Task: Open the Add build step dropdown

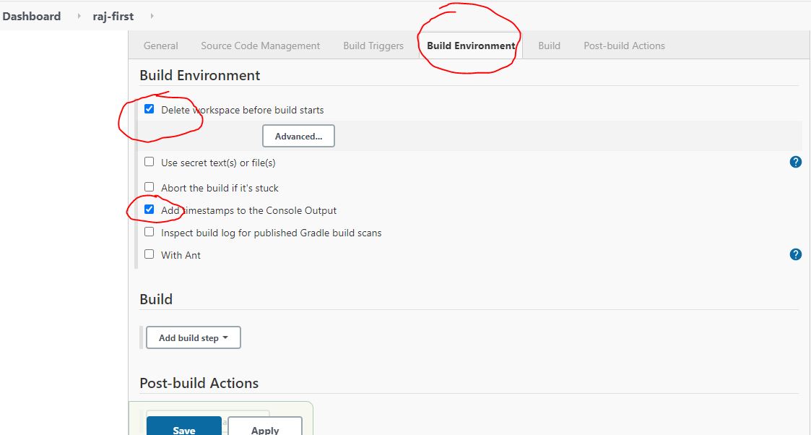Action: coord(193,337)
